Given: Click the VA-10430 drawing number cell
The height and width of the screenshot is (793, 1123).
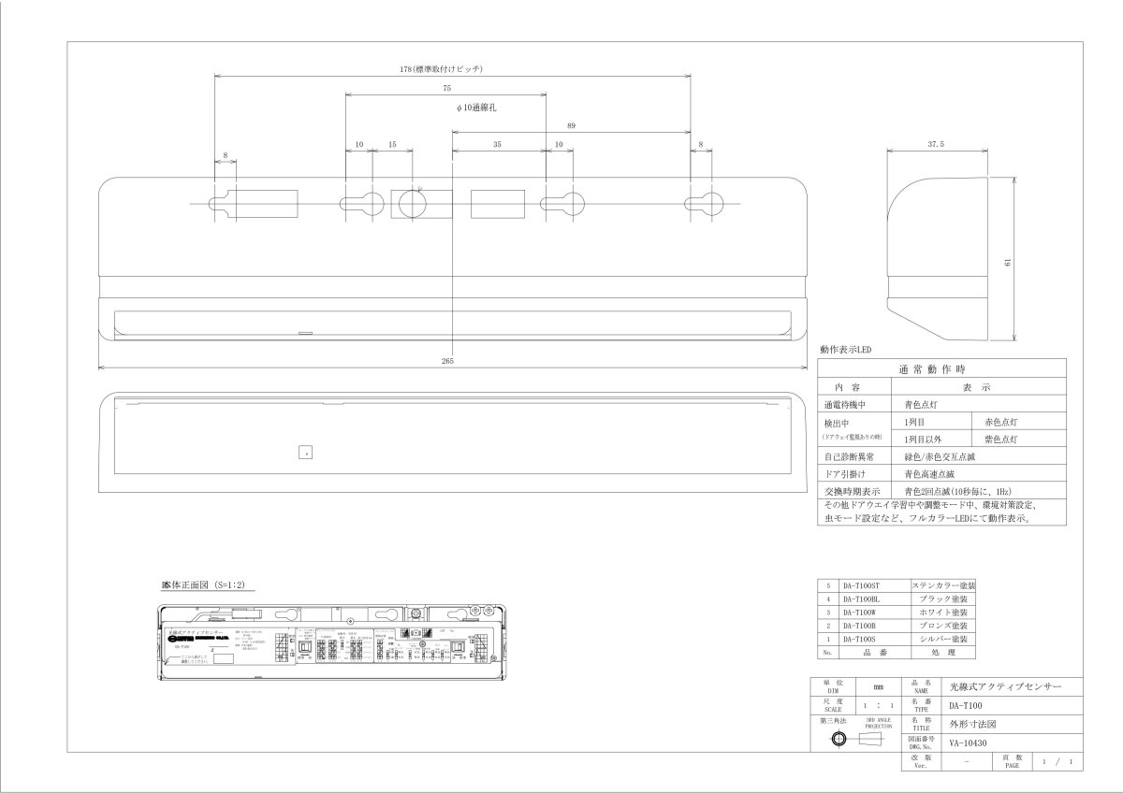Looking at the screenshot, I should (x=1011, y=743).
